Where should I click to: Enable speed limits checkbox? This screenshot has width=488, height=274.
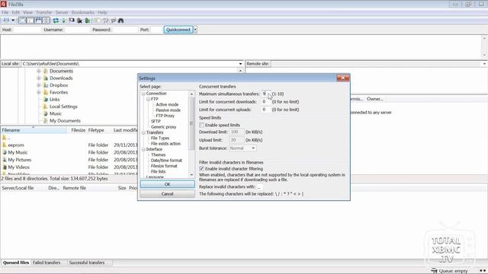pyautogui.click(x=201, y=125)
